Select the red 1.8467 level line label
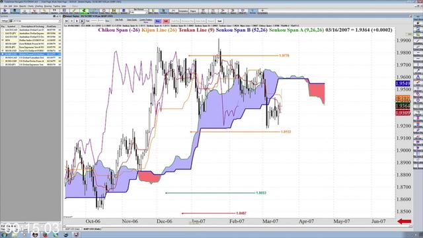423x238 pixels. coord(241,213)
